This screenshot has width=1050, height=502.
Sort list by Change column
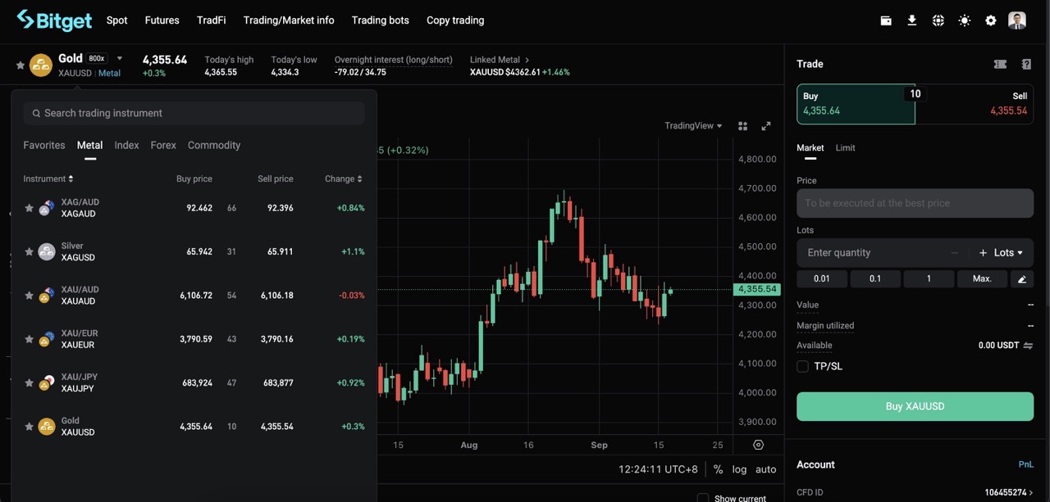click(x=344, y=179)
